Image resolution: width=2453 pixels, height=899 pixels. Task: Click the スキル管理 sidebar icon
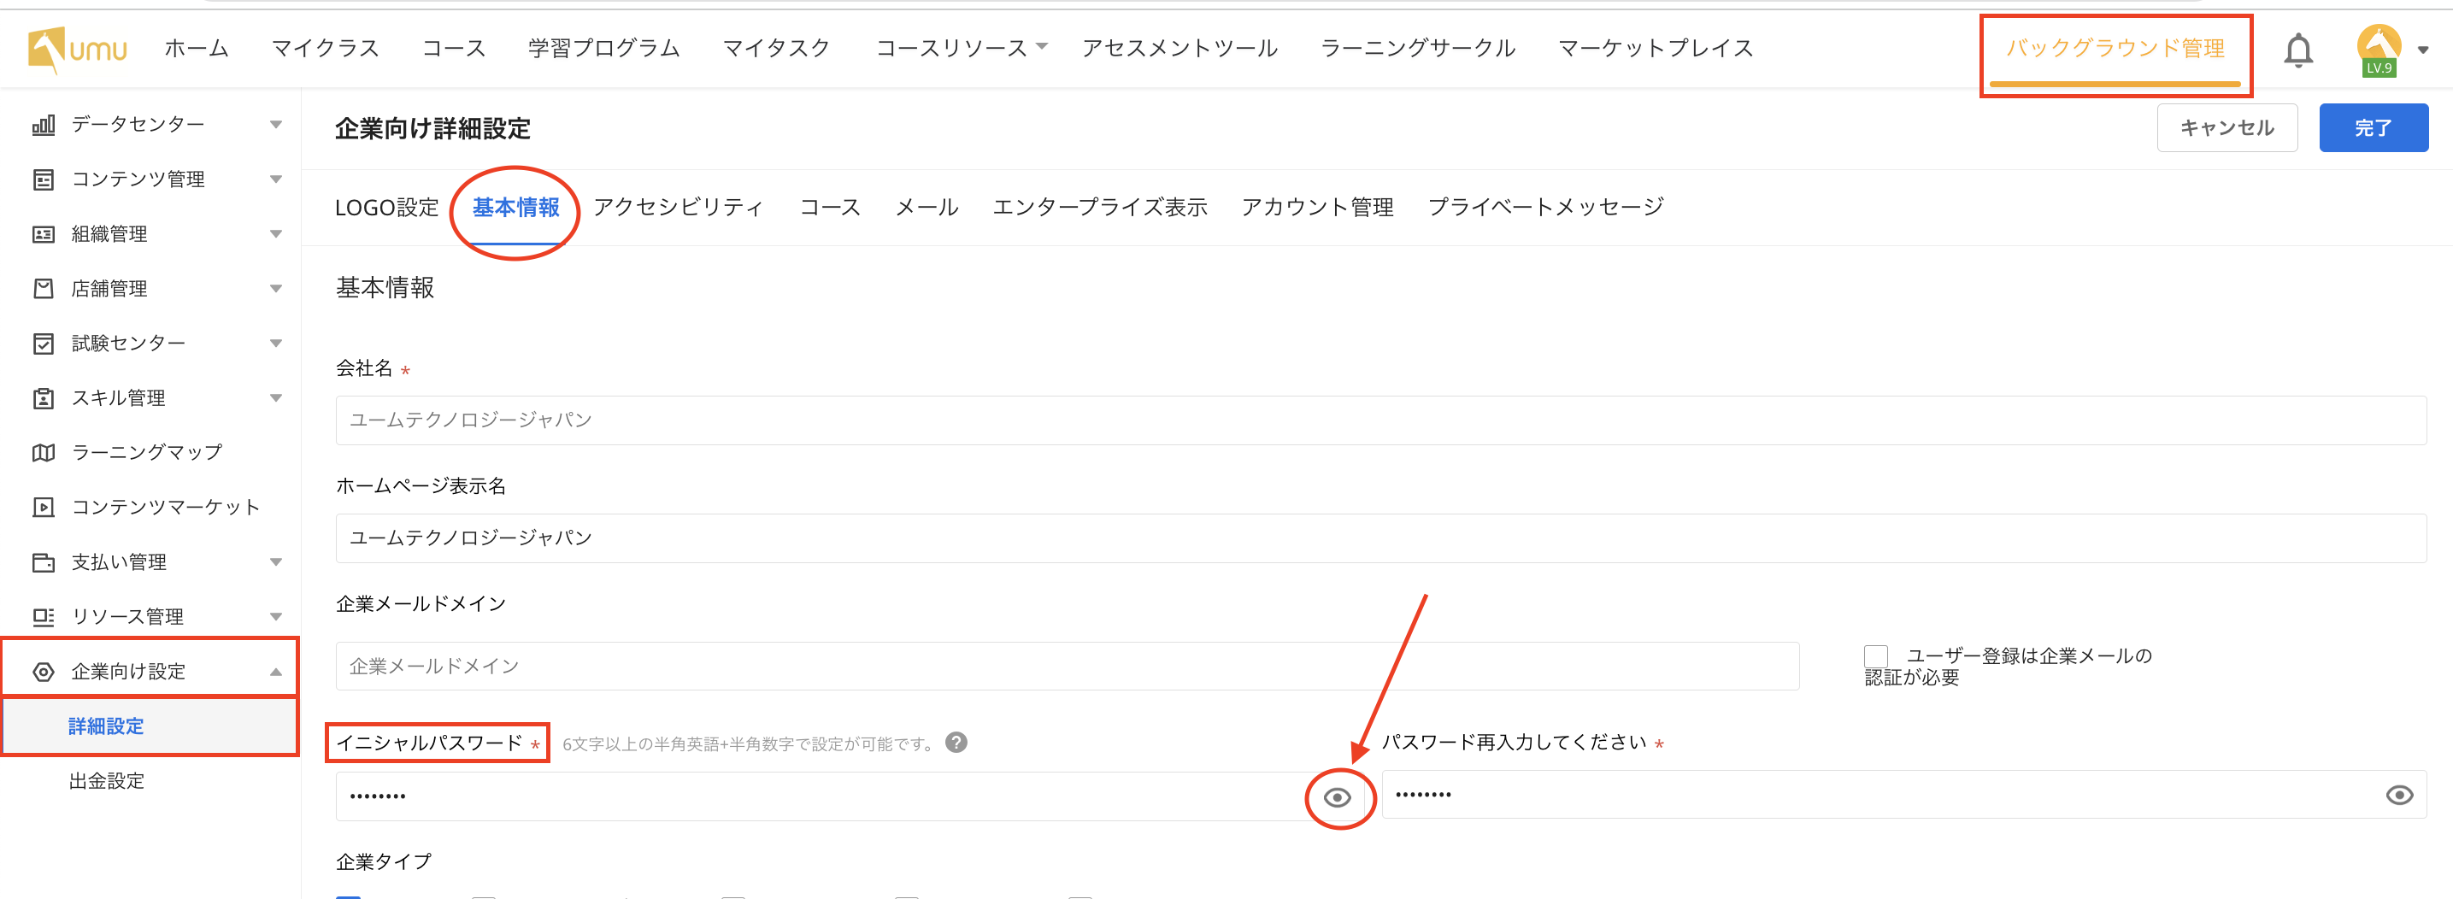(44, 398)
